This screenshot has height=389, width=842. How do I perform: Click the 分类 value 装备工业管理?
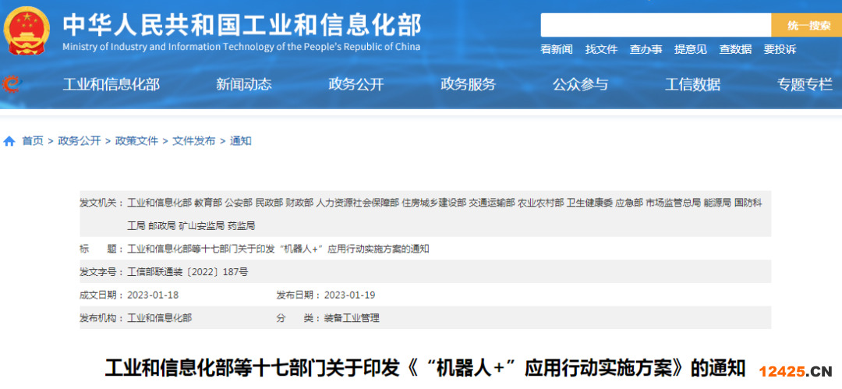352,318
